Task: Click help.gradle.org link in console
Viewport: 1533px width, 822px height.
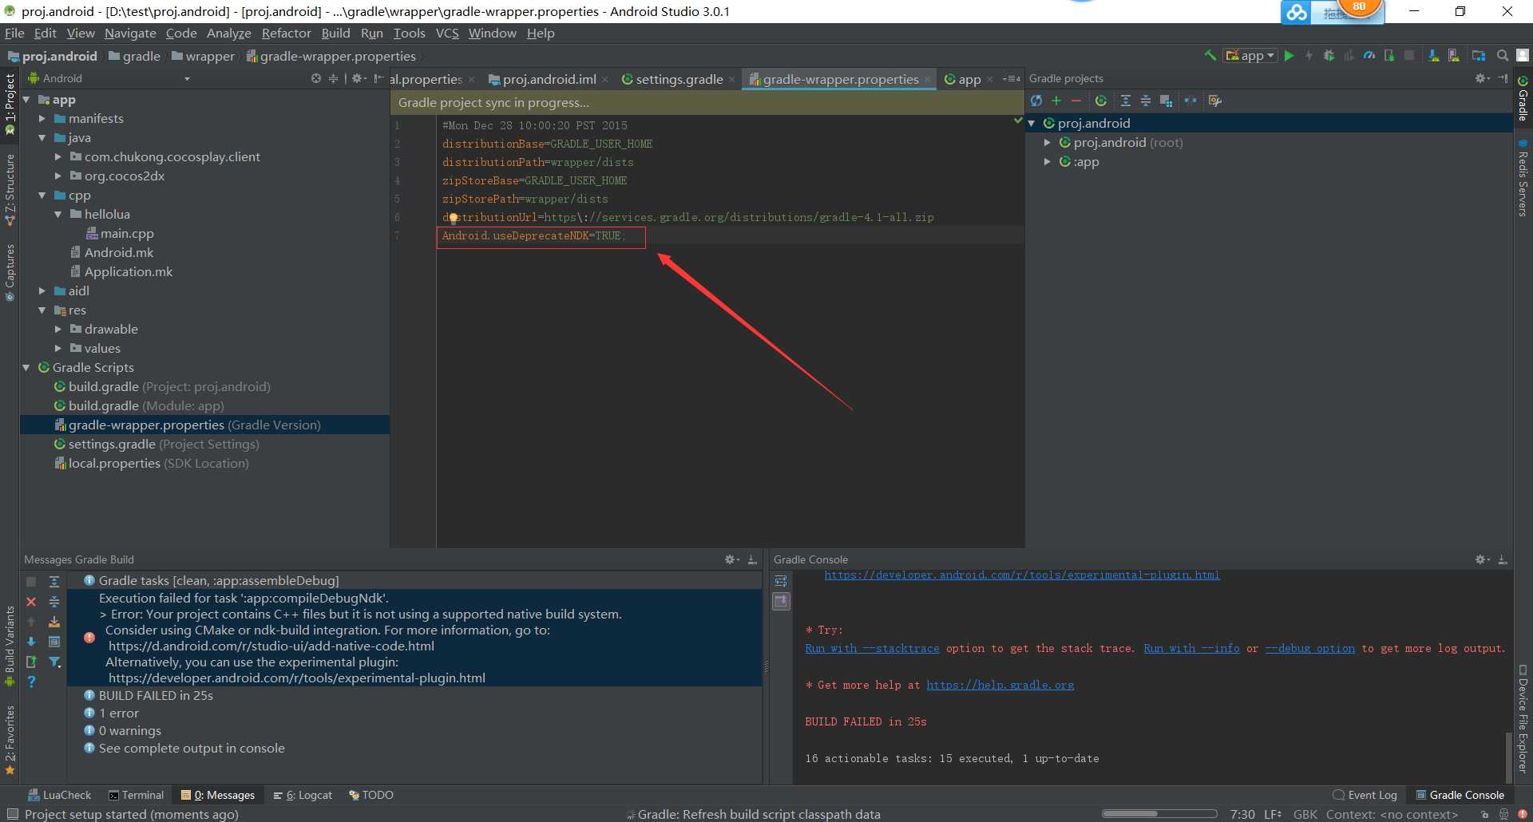Action: coord(1000,686)
